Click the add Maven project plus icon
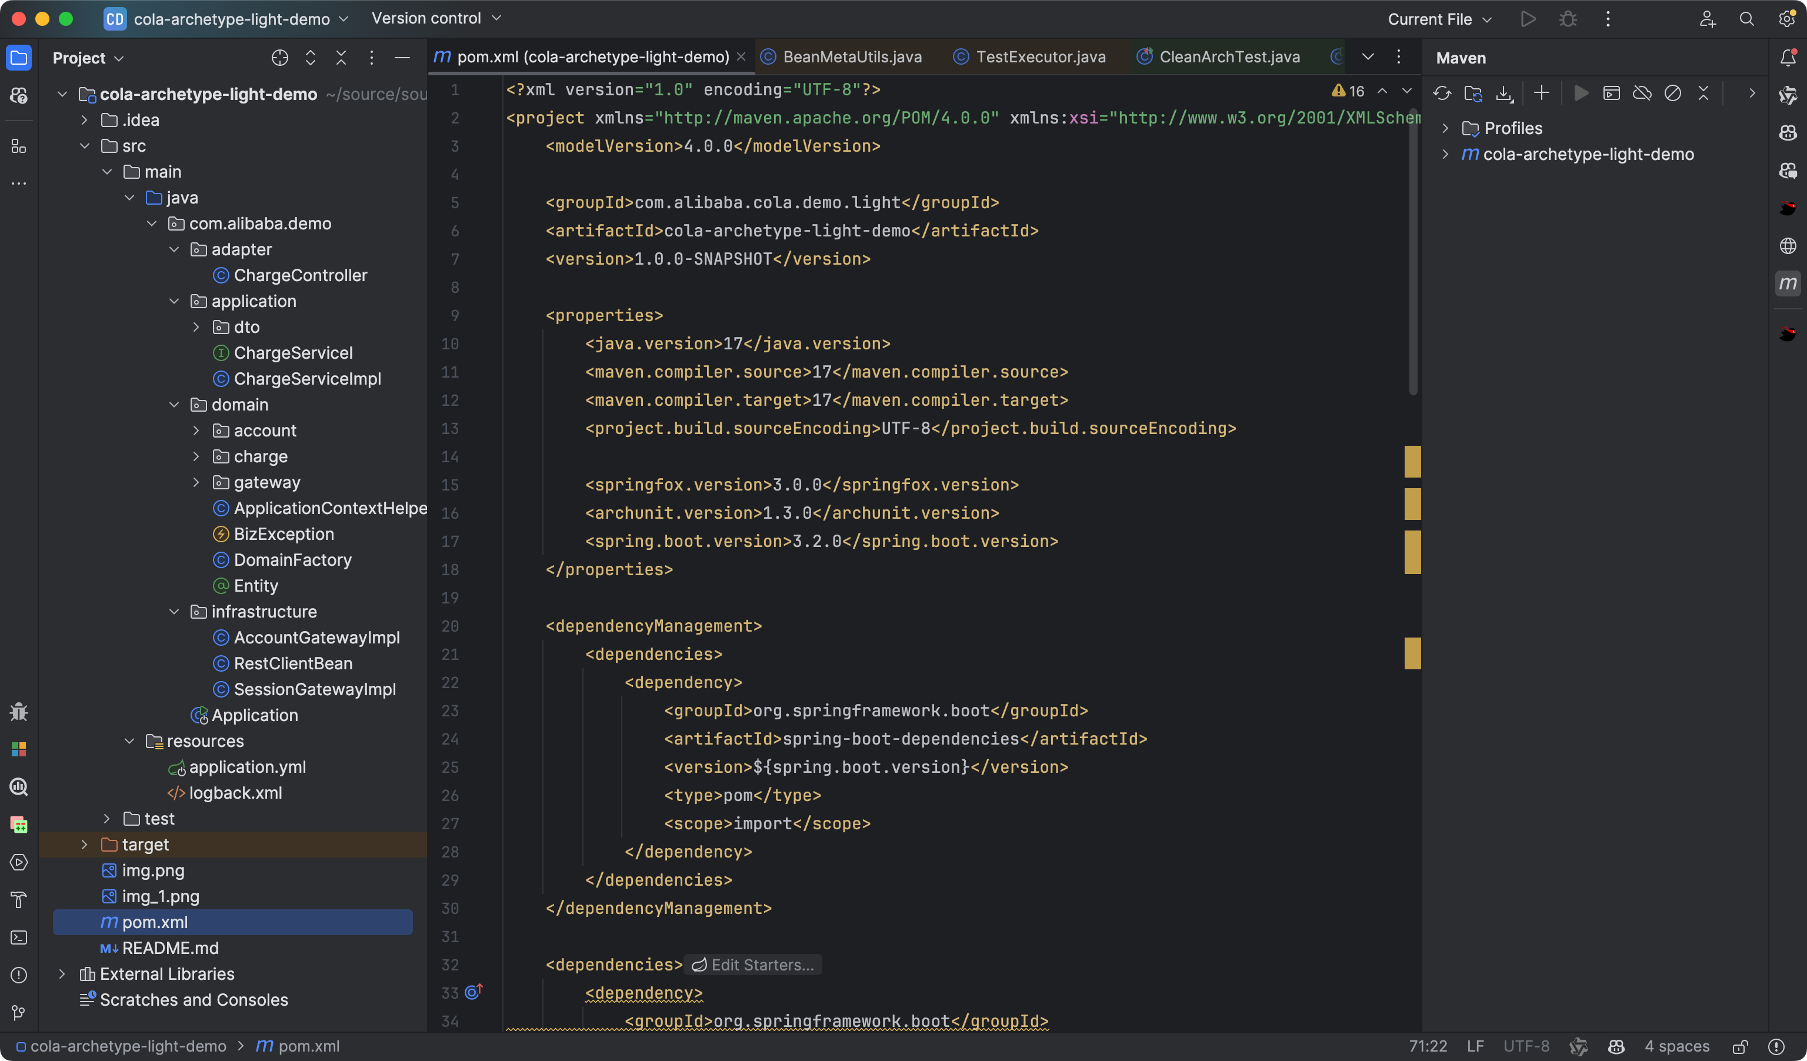This screenshot has height=1061, width=1807. [1541, 93]
